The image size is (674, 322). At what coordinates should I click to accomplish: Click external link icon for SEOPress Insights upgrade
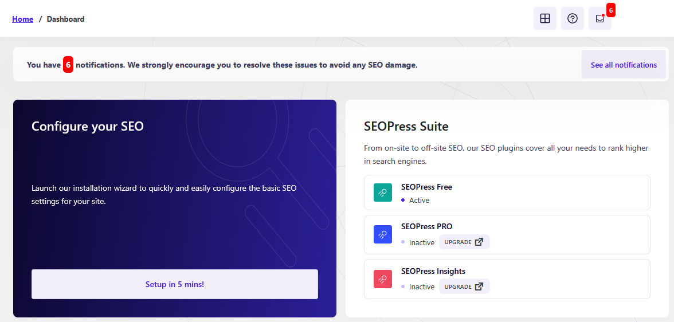coord(479,286)
